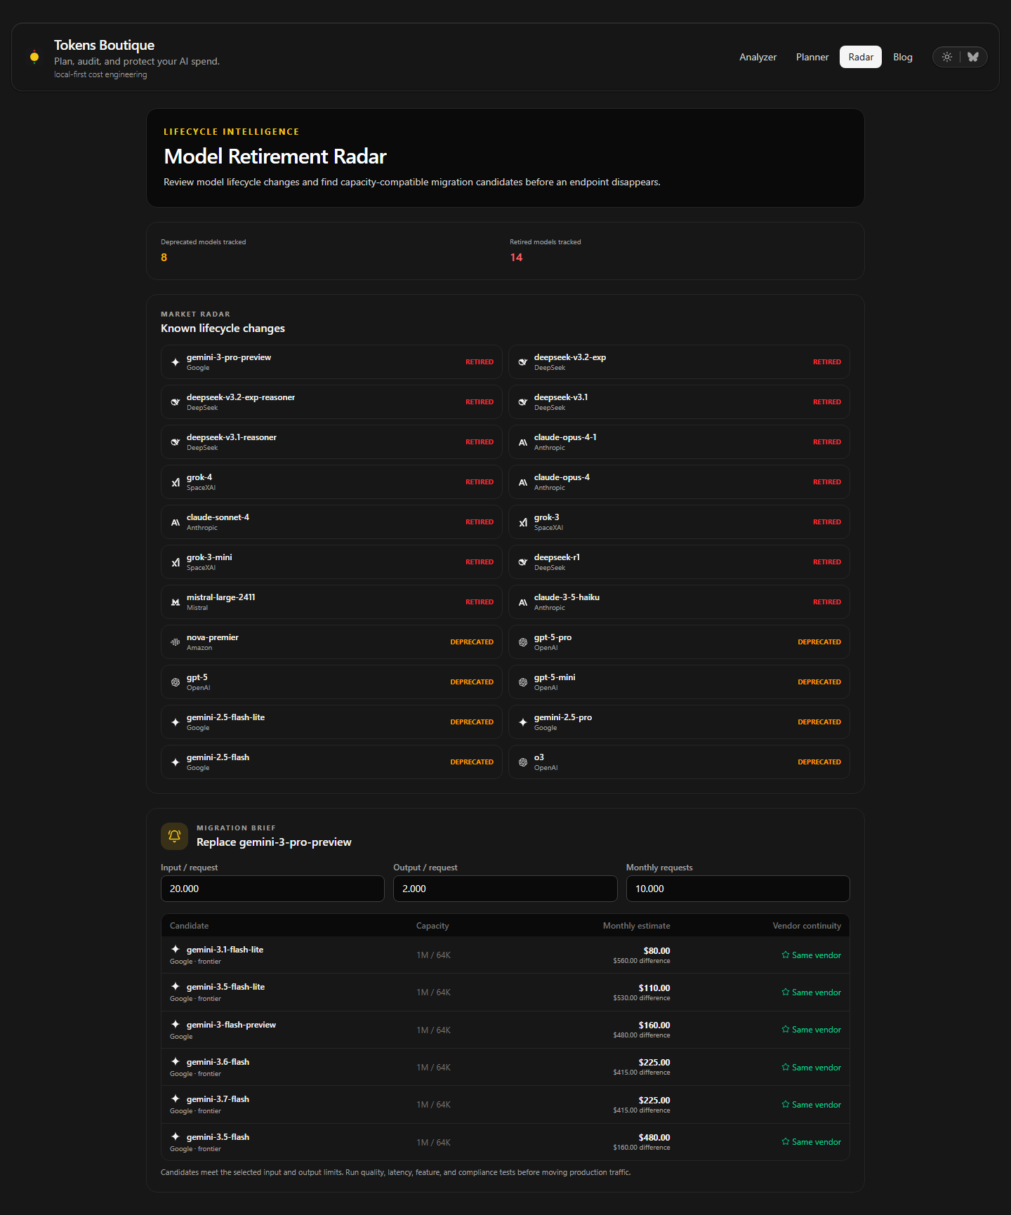Click the Google icon beside gemini-2.5-flash
1011x1215 pixels.
coord(176,762)
